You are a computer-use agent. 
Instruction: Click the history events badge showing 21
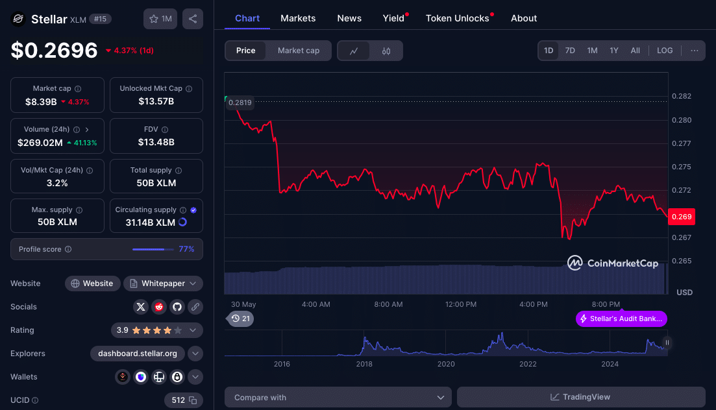(241, 319)
